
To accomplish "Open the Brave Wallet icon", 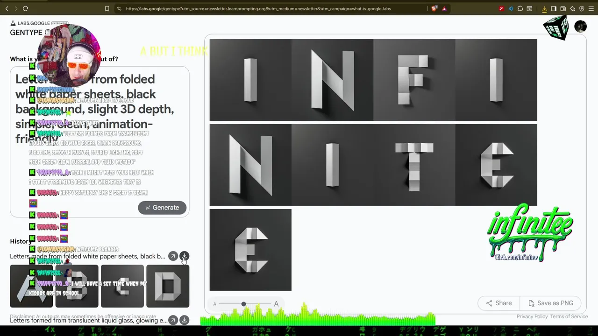I will [x=563, y=8].
